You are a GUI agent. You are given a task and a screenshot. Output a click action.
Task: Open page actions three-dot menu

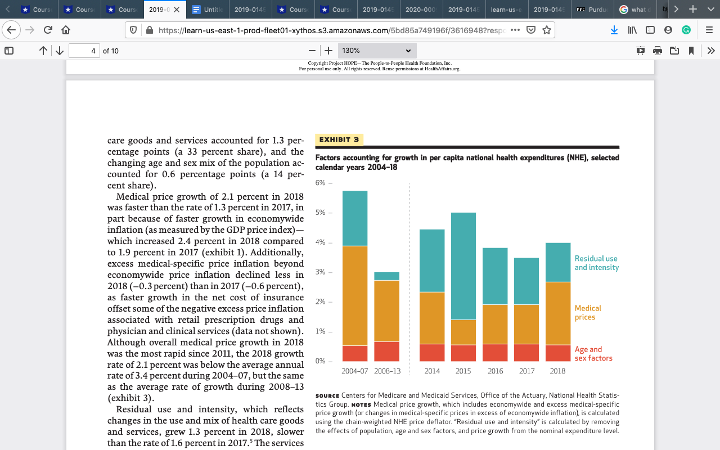click(x=515, y=30)
